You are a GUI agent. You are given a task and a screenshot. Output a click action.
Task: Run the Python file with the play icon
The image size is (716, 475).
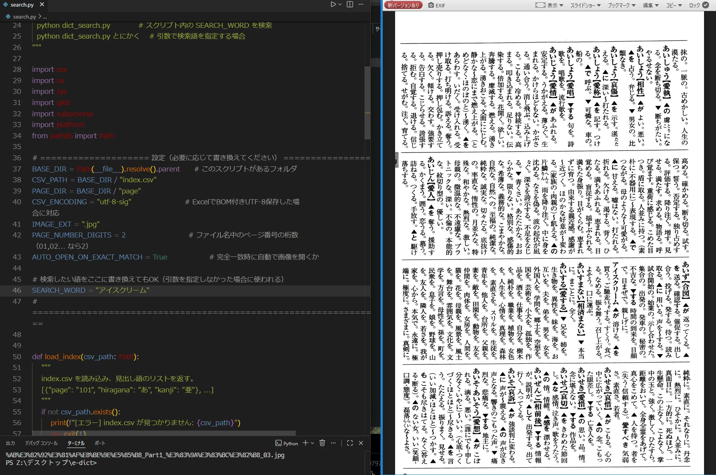tap(333, 4)
